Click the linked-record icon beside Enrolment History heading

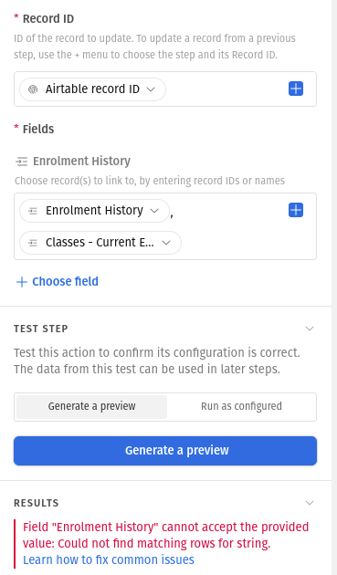coord(22,162)
